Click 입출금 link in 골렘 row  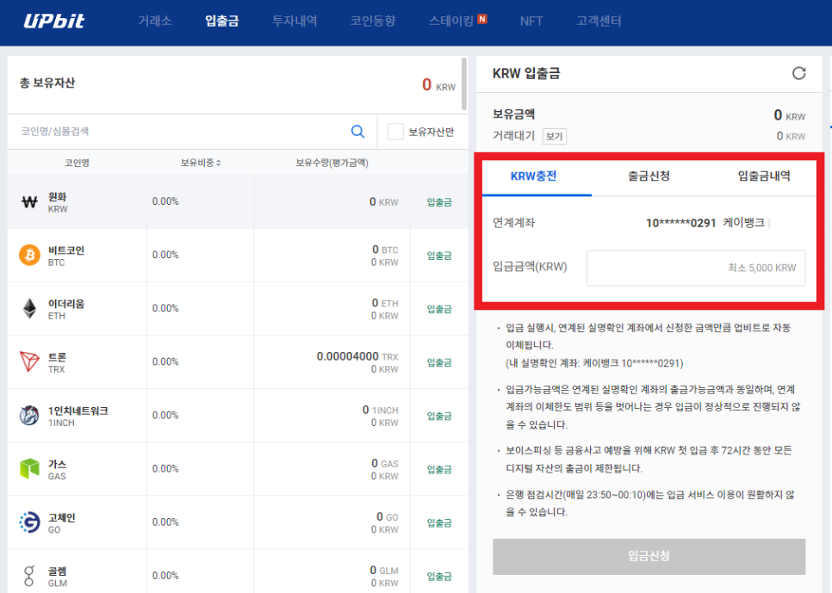[438, 577]
